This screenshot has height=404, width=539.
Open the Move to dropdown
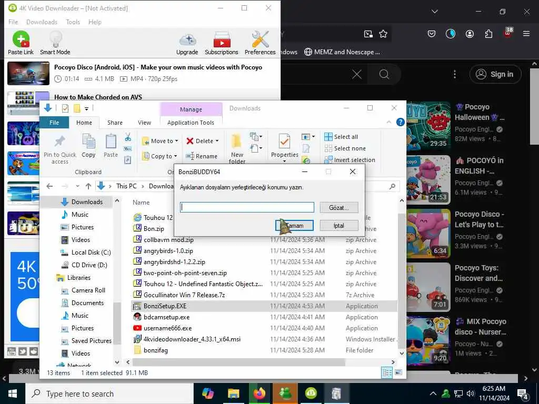160,141
